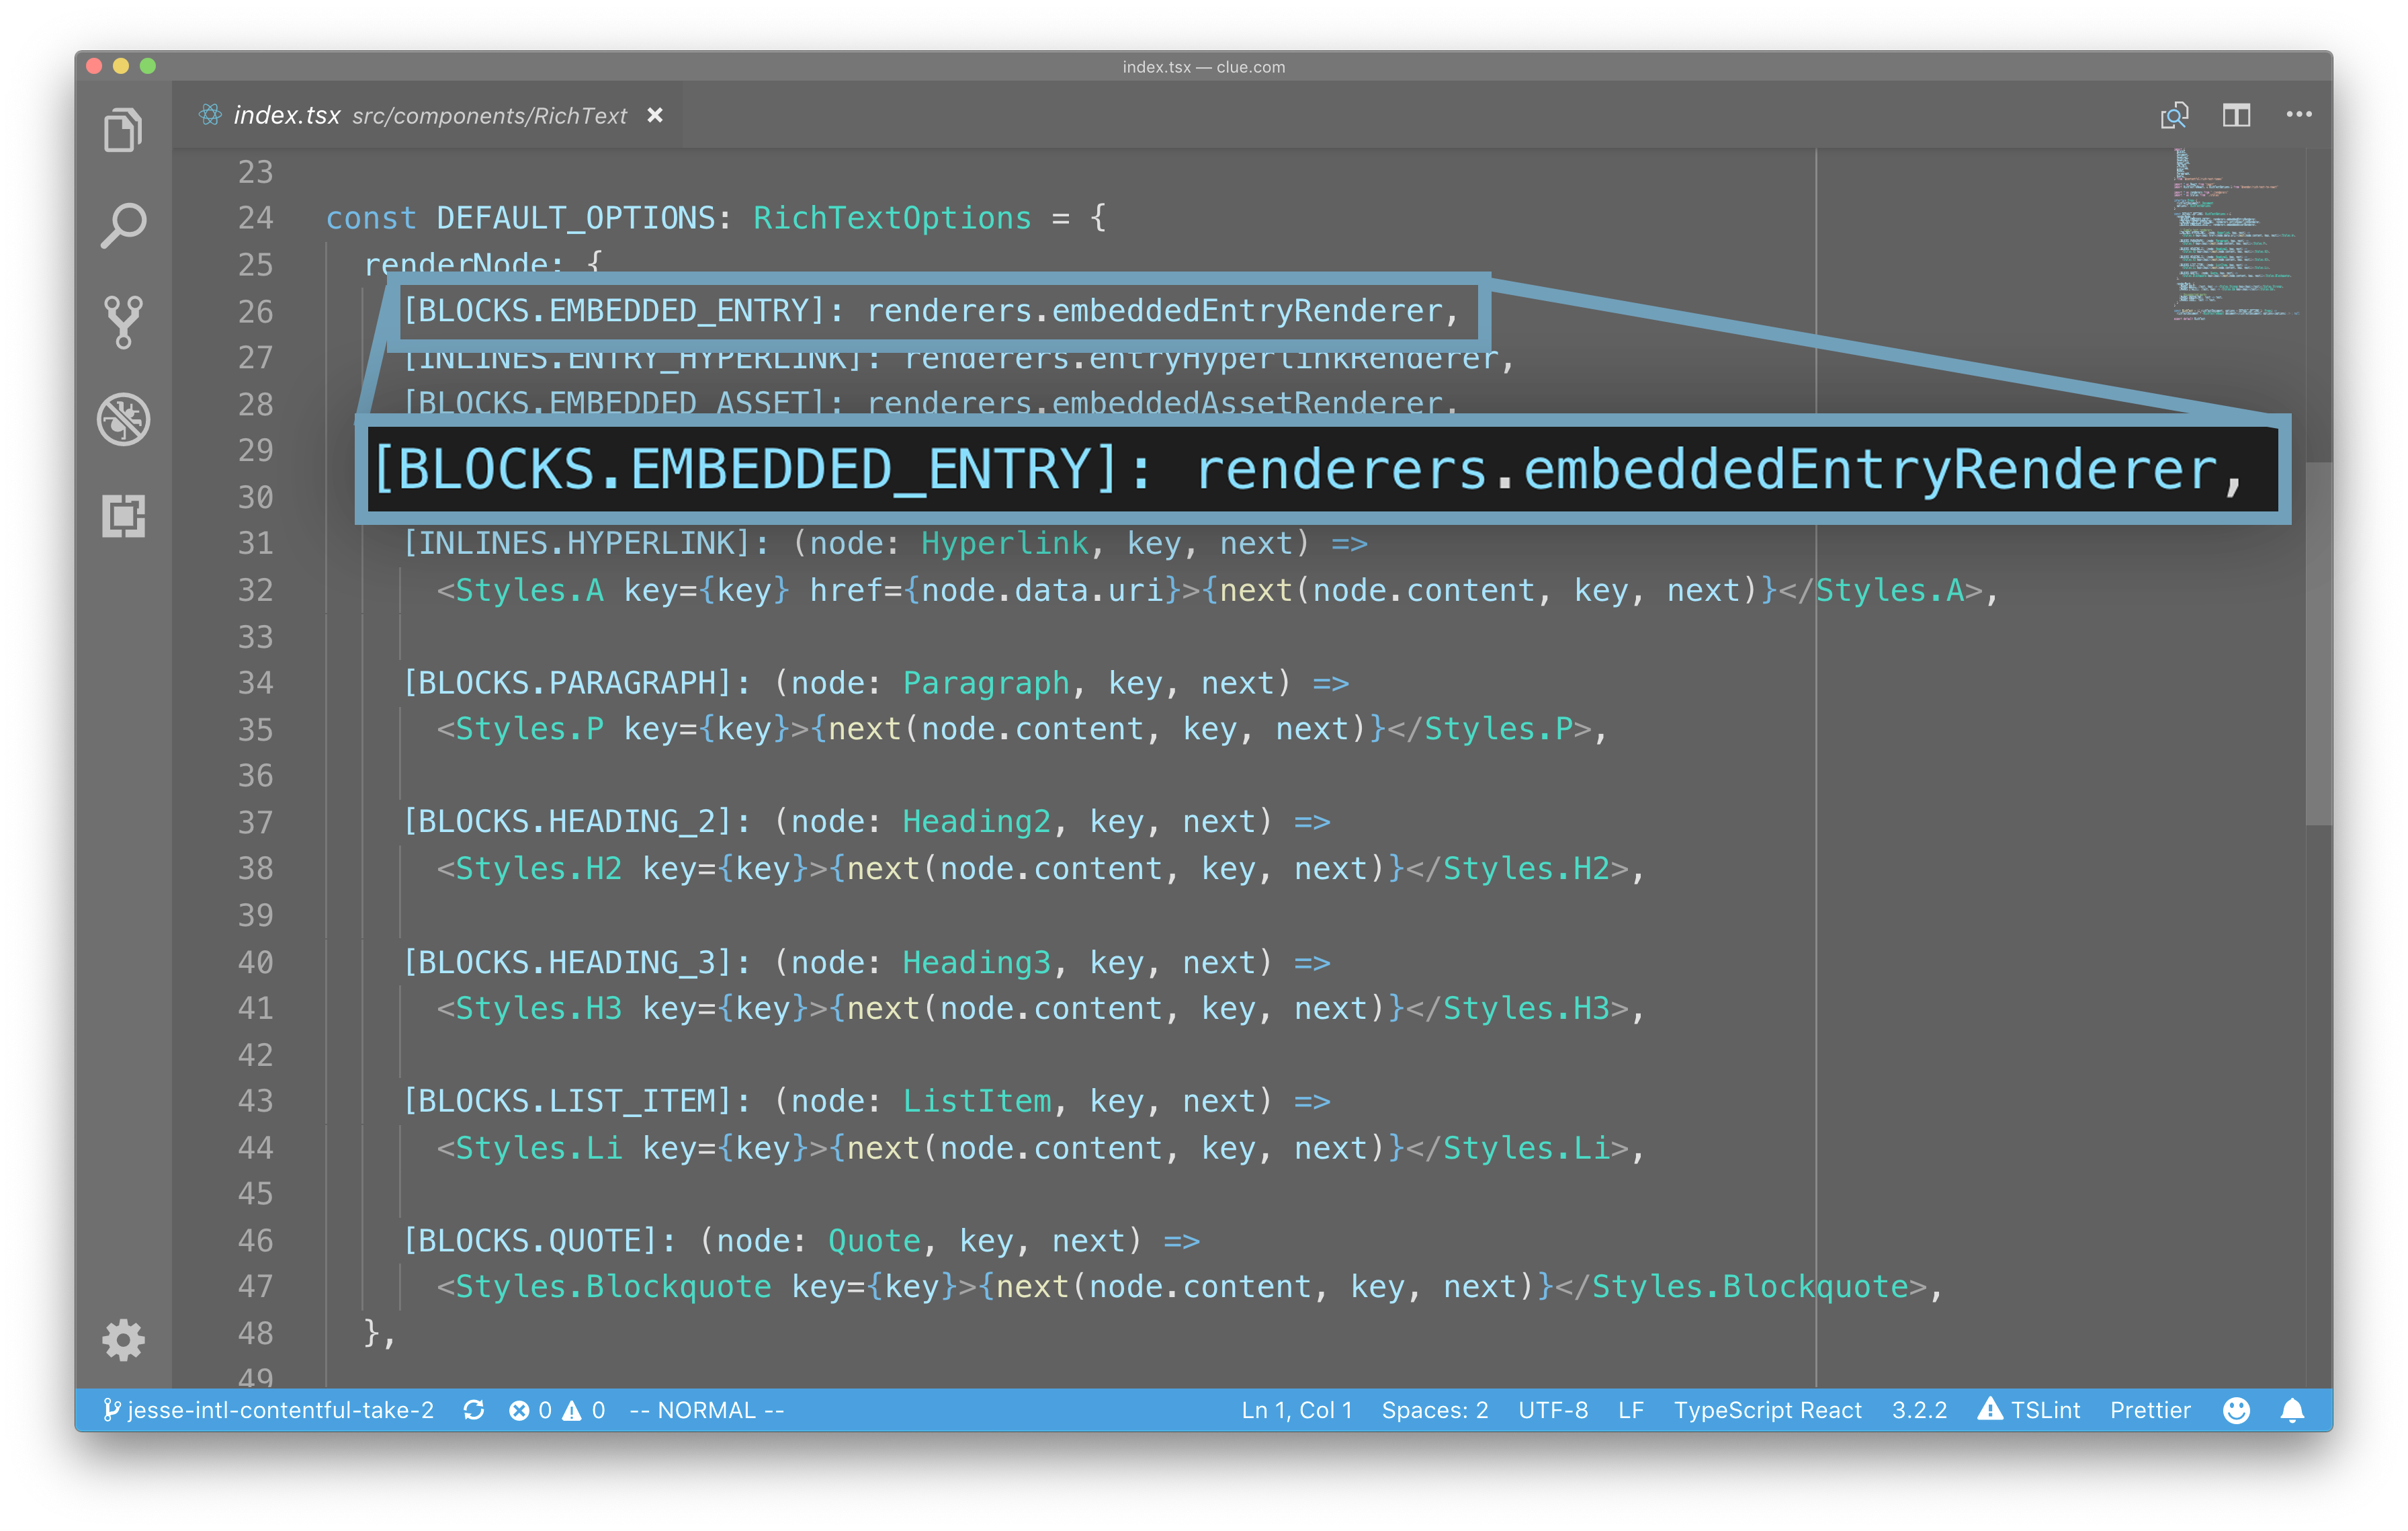Change language mode TypeScript React
The image size is (2408, 1531).
[1767, 1410]
